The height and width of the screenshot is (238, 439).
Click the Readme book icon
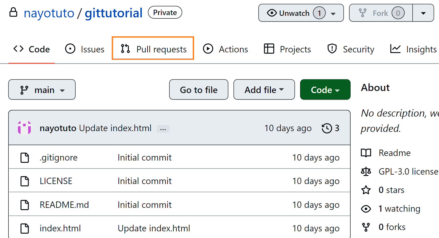(x=366, y=153)
